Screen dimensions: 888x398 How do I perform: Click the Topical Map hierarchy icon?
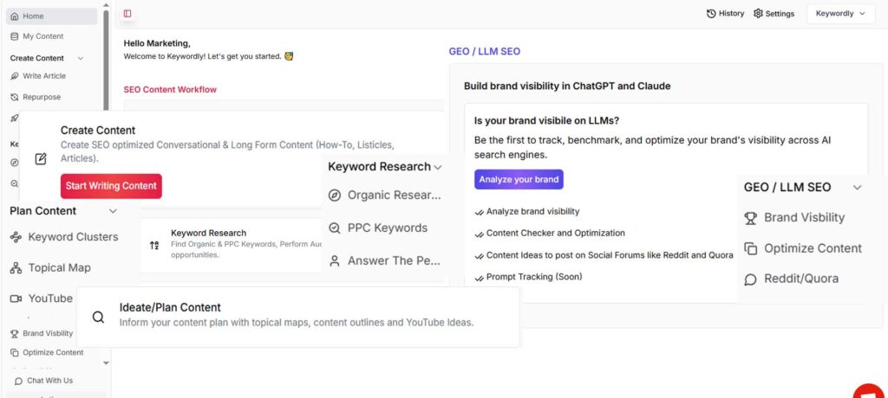click(x=16, y=268)
